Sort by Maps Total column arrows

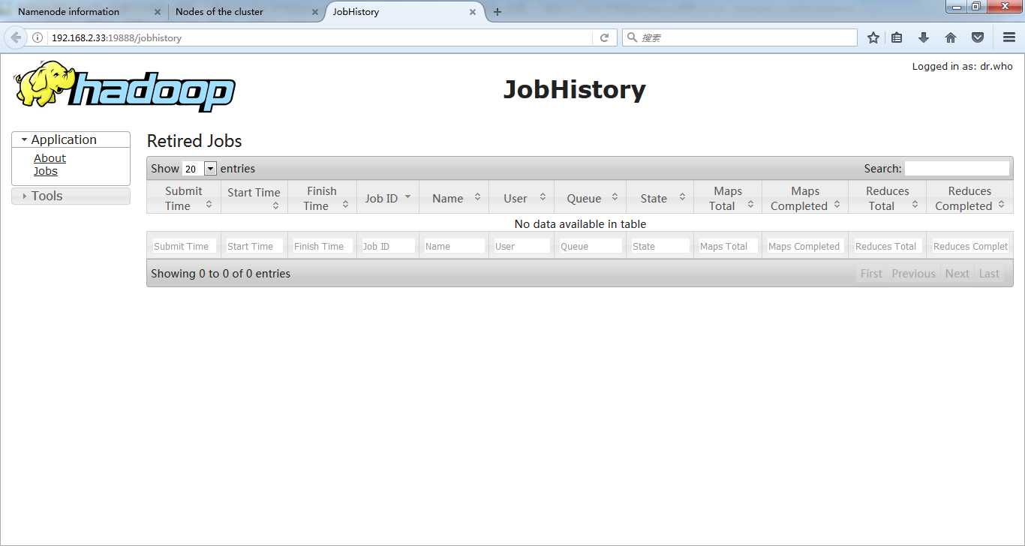tap(750, 204)
